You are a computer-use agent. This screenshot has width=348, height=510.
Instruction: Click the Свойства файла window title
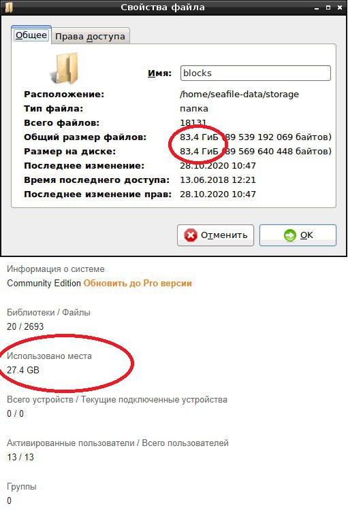[163, 7]
